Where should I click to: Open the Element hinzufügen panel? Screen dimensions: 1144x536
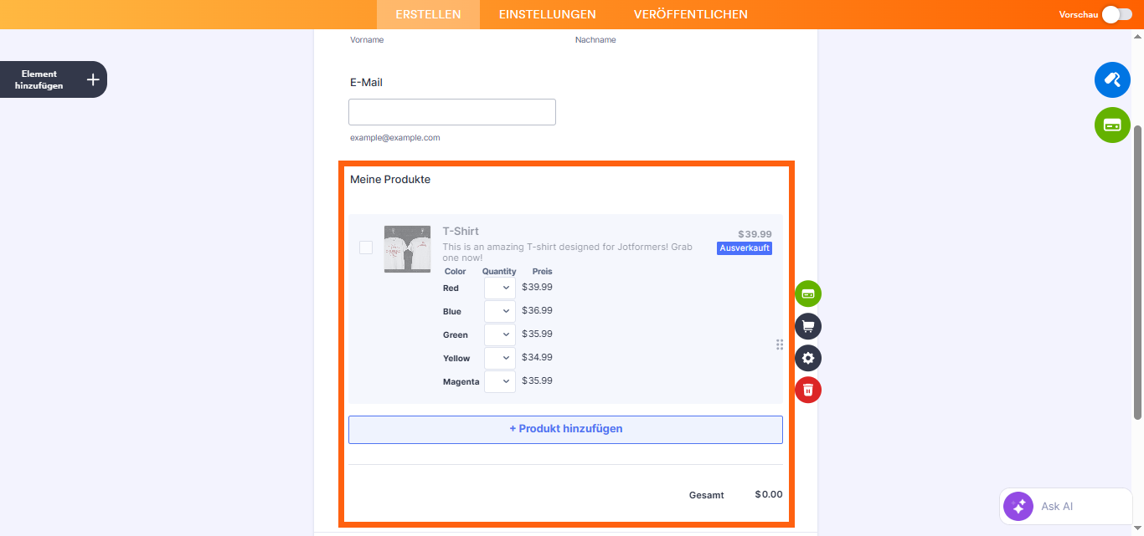click(54, 79)
